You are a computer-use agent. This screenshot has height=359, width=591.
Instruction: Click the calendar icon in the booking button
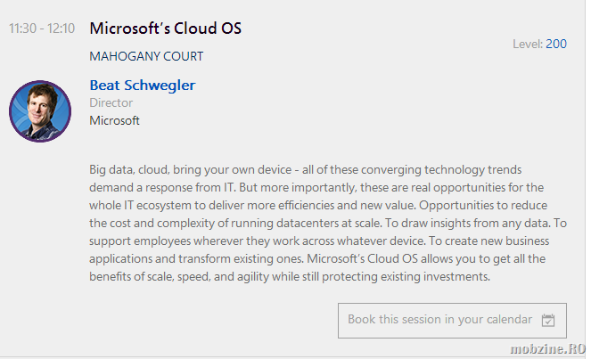click(548, 320)
